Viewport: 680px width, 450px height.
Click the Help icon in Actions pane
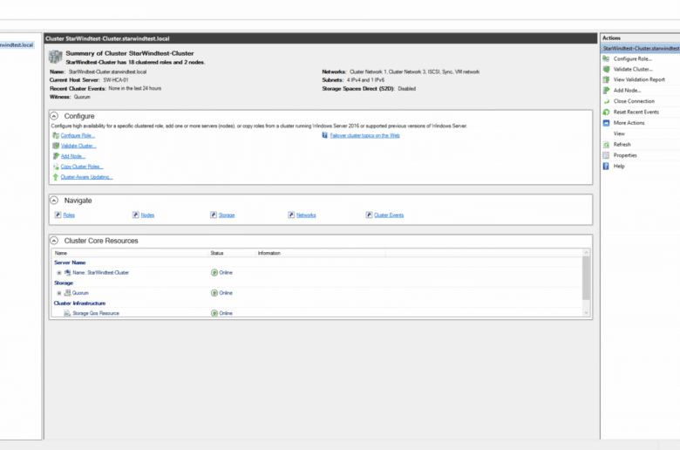coord(606,167)
